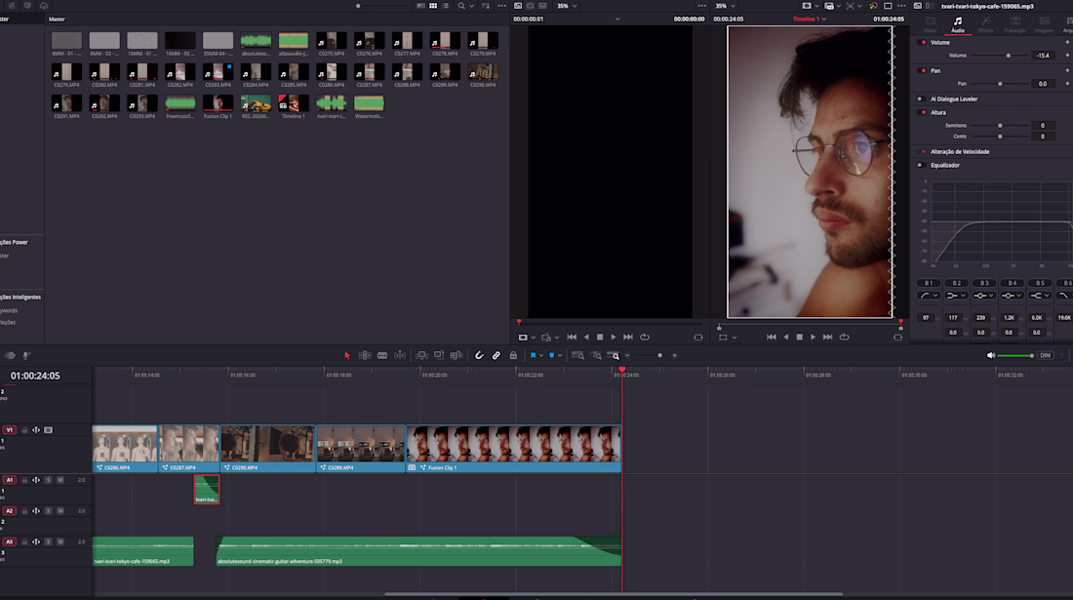Viewport: 1073px width, 600px height.
Task: Switch media pool to thumbnail view
Action: pyautogui.click(x=433, y=6)
